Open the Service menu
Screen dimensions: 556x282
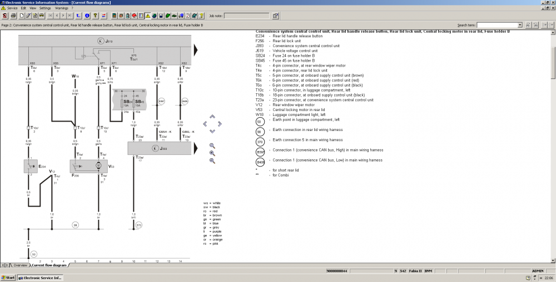click(x=12, y=8)
